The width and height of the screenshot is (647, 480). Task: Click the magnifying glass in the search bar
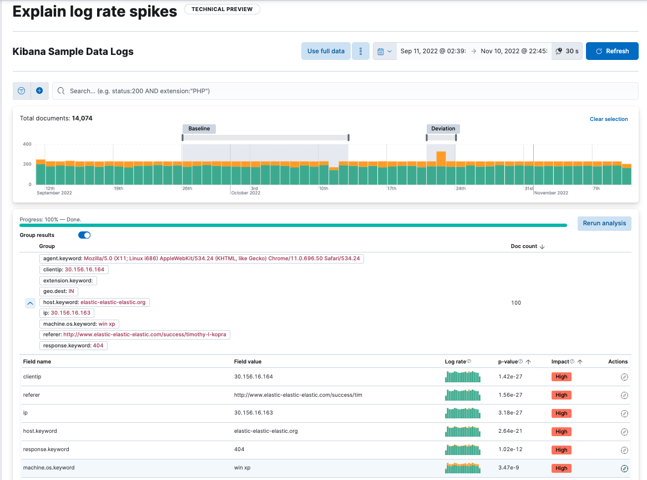(x=60, y=91)
